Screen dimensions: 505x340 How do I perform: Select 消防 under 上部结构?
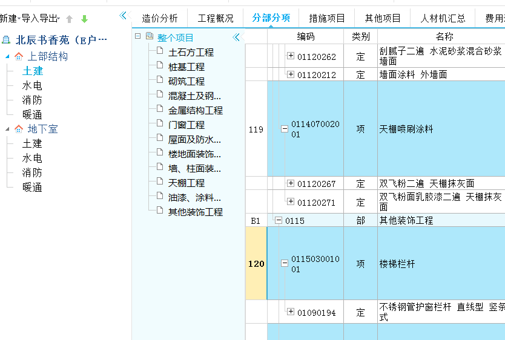pos(32,100)
